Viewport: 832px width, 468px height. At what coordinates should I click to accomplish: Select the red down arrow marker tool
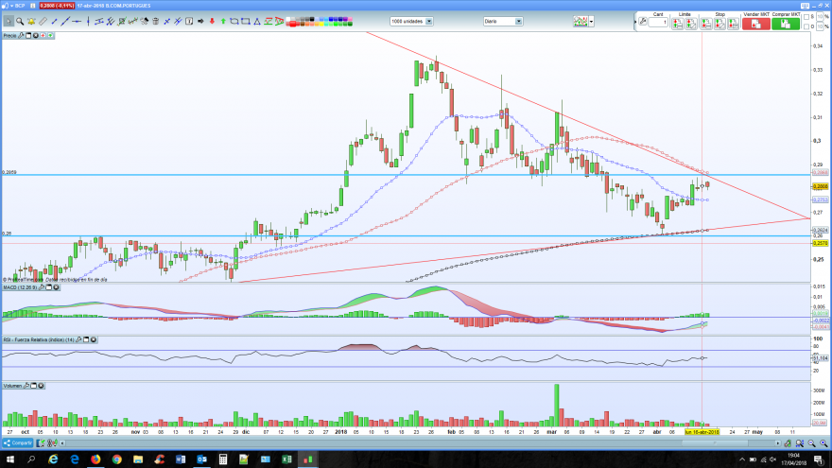212,21
